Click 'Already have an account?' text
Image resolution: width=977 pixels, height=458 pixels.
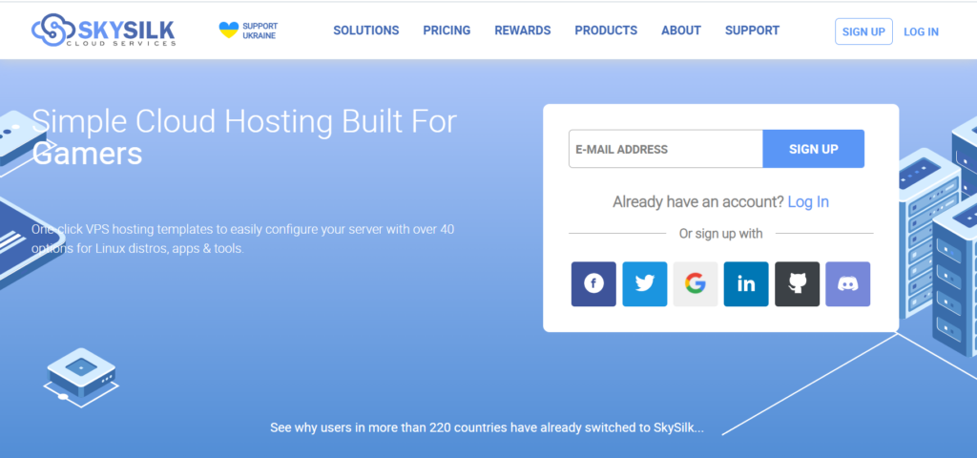[697, 202]
